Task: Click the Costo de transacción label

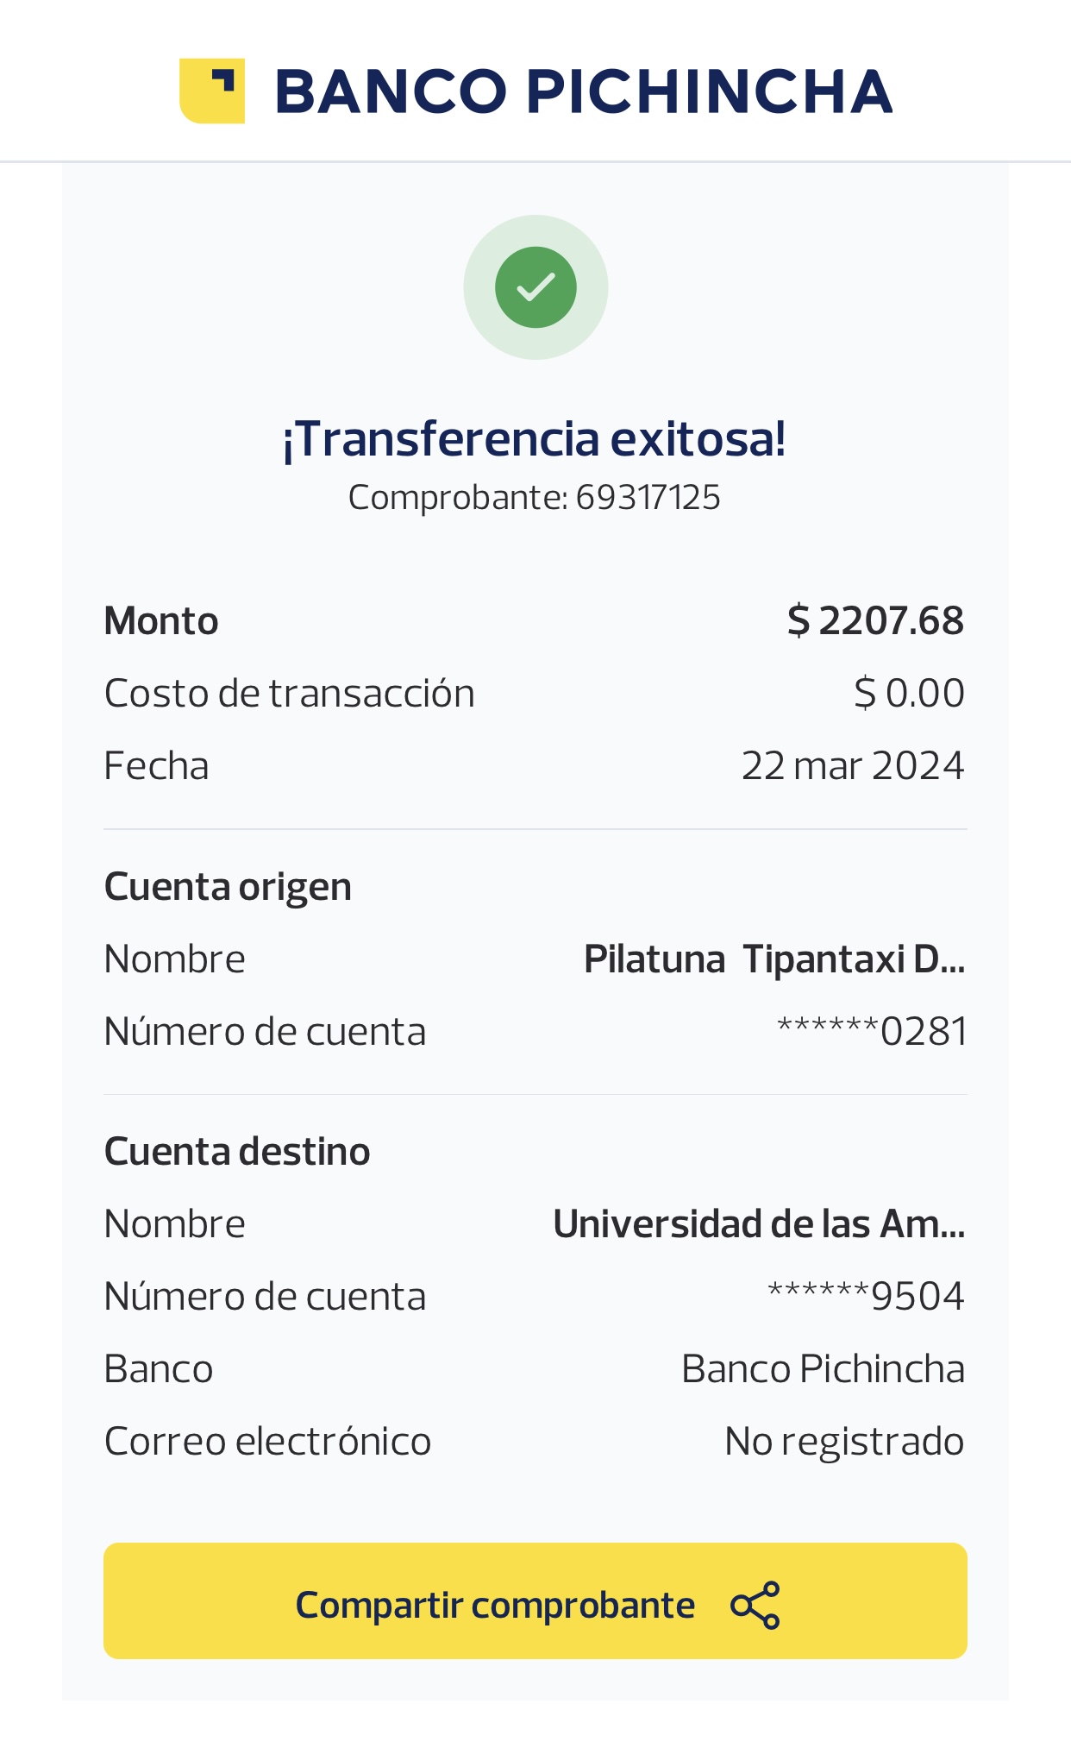Action: click(289, 694)
